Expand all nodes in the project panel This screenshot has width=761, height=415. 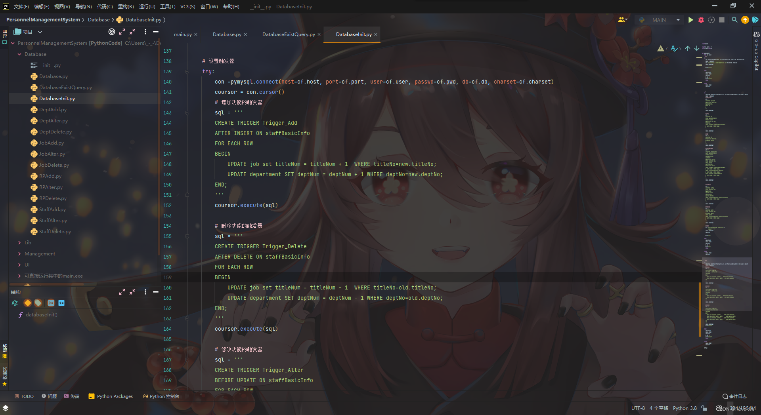(122, 32)
